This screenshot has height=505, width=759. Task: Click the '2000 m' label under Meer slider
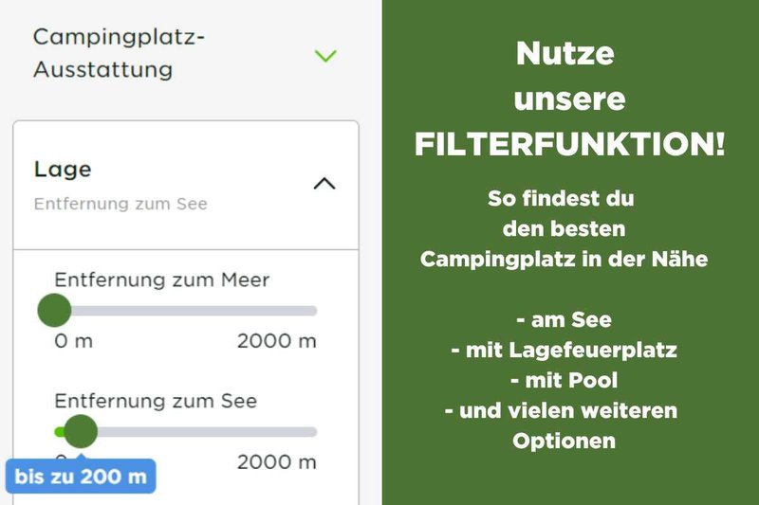276,341
